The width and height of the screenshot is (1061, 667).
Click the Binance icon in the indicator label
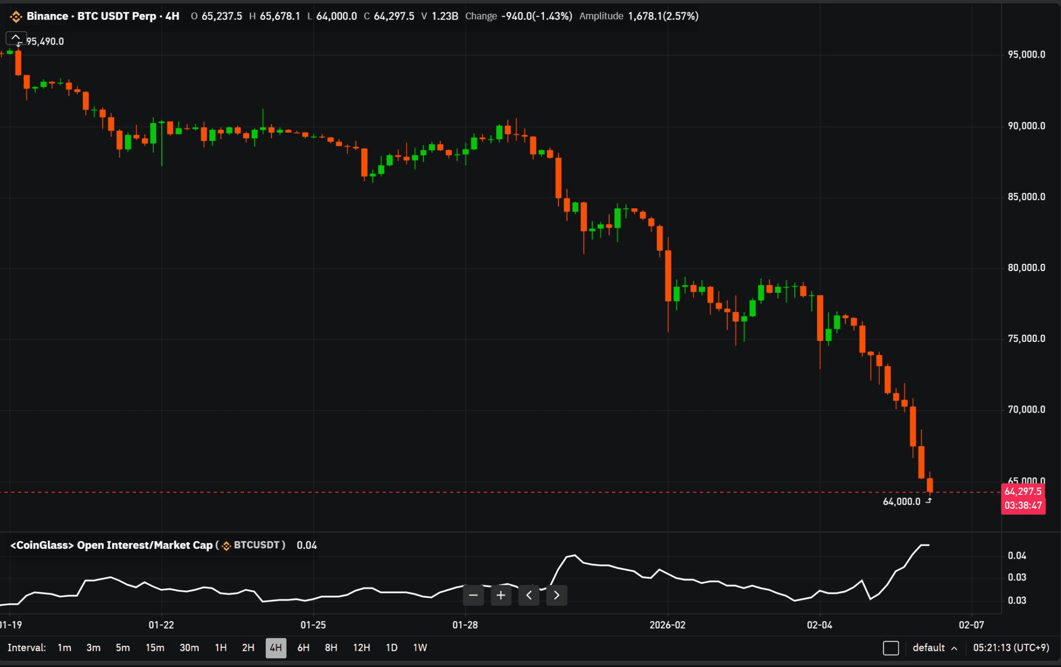[x=226, y=546]
